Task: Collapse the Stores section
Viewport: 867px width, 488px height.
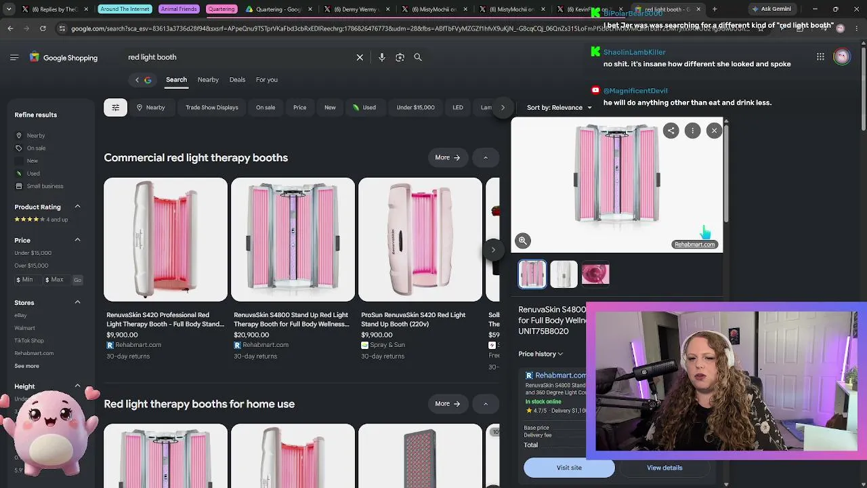Action: tap(77, 302)
